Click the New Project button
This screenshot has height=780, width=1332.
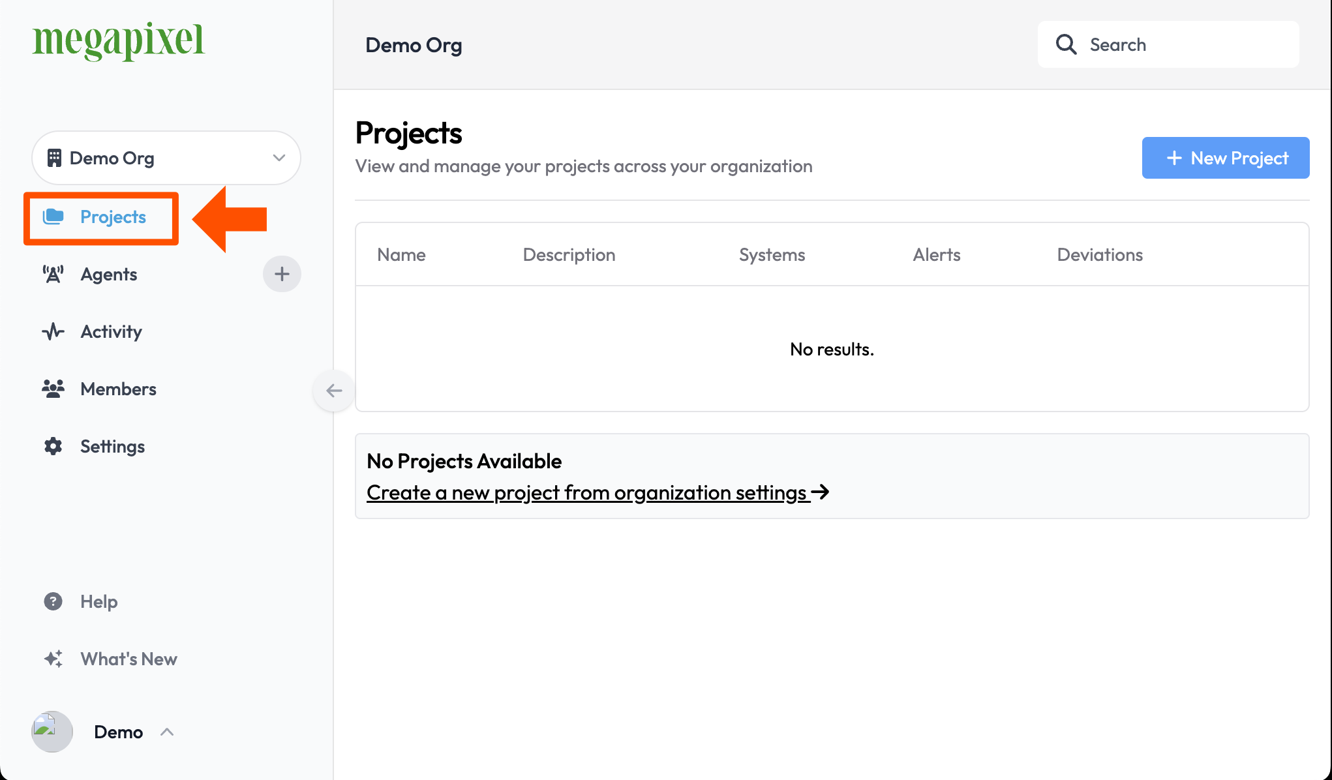[1225, 157]
